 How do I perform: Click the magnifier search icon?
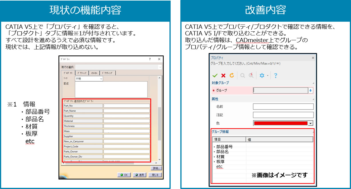pos(242,76)
